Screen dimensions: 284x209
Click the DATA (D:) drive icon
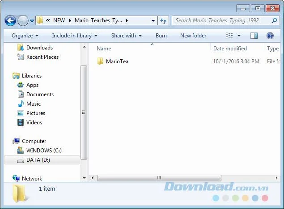pyautogui.click(x=21, y=161)
